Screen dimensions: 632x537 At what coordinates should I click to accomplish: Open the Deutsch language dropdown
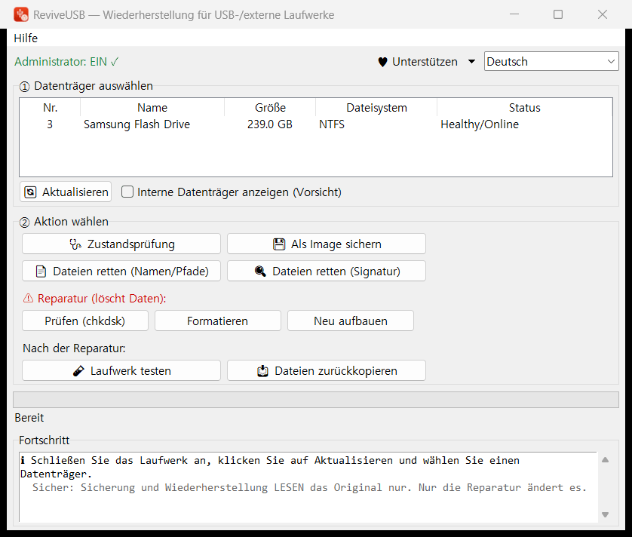click(551, 61)
